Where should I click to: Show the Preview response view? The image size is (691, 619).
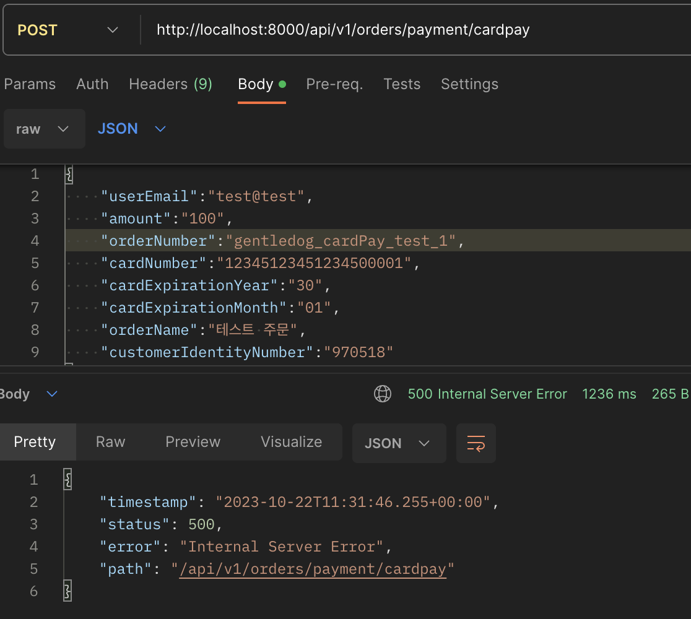(x=193, y=442)
